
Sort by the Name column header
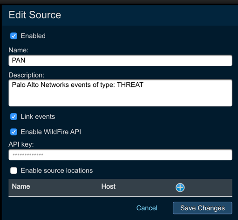(21, 186)
